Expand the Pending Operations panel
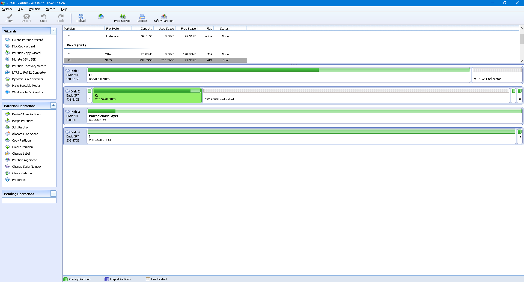 [x=53, y=194]
